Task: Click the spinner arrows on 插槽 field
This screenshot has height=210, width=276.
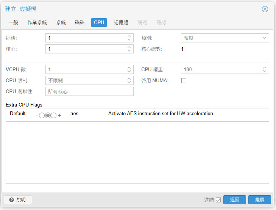Action: 129,38
